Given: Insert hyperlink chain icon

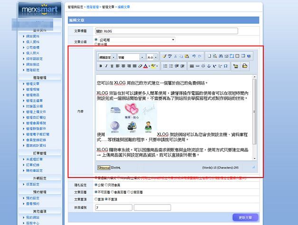Looking at the screenshot, I should 198,66.
